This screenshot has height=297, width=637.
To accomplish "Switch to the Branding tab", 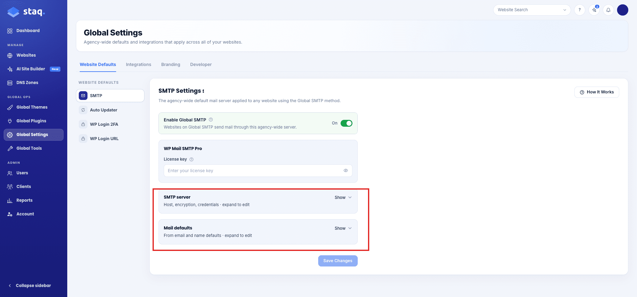I will [171, 64].
